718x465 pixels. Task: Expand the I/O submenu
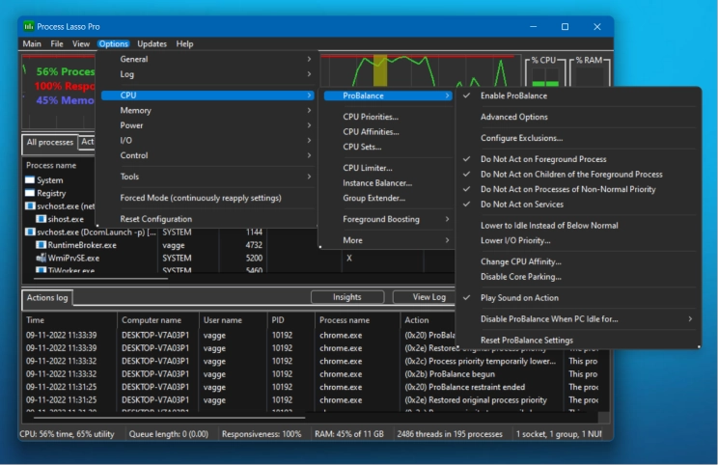[x=207, y=141]
